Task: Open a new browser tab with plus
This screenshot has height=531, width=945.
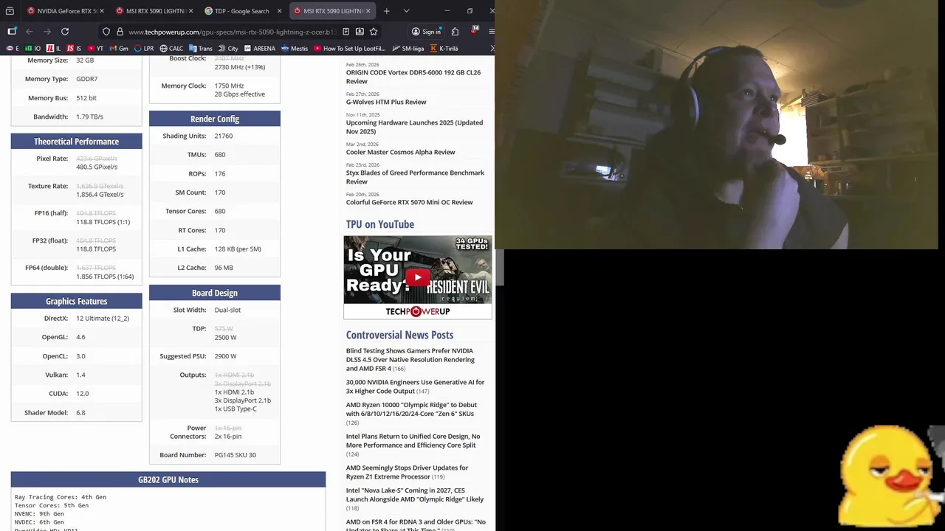Action: (386, 11)
